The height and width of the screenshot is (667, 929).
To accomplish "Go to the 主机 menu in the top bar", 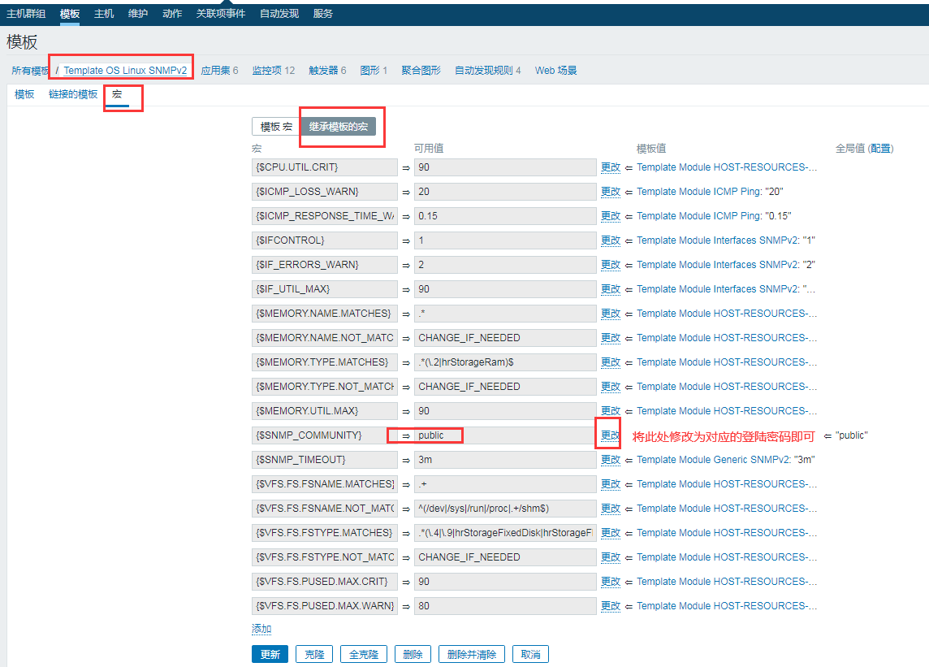I will pos(104,14).
